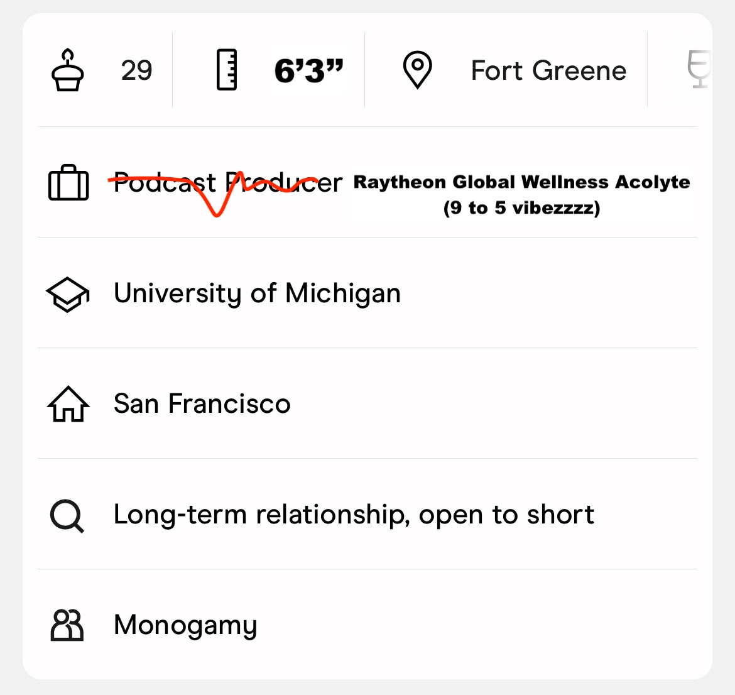Tap the birthday cupcake age icon
The height and width of the screenshot is (695, 735).
coord(67,70)
